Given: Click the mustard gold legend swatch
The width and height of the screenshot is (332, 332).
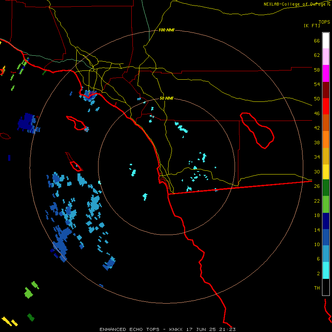Looking at the screenshot, I should point(326,156).
